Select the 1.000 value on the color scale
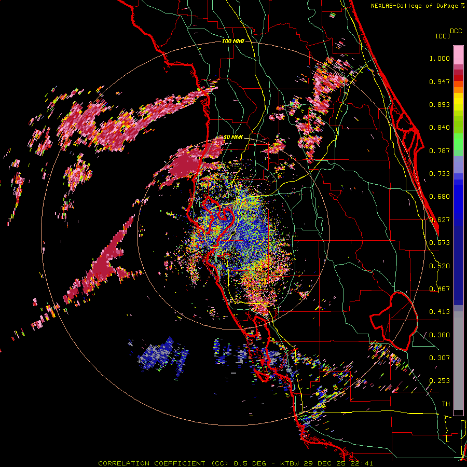 (439, 58)
